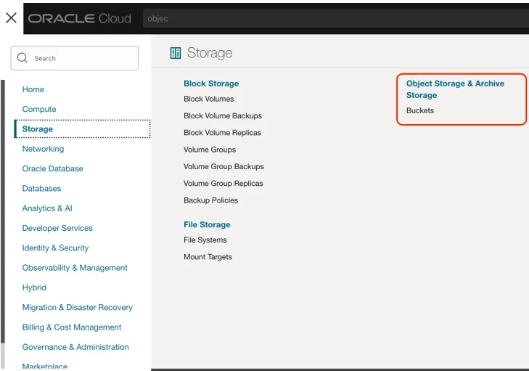This screenshot has width=529, height=371.
Task: Click the Oracle Cloud logo
Action: point(80,18)
